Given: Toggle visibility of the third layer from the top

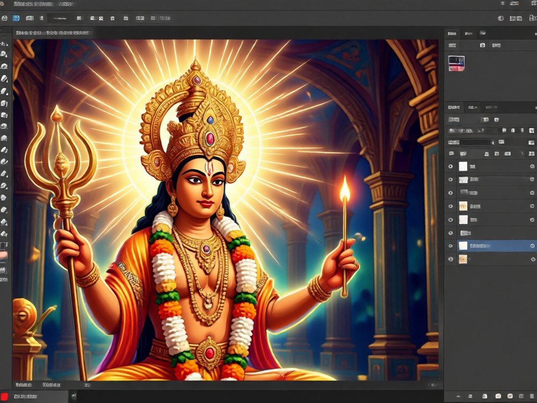Looking at the screenshot, I should 450,193.
